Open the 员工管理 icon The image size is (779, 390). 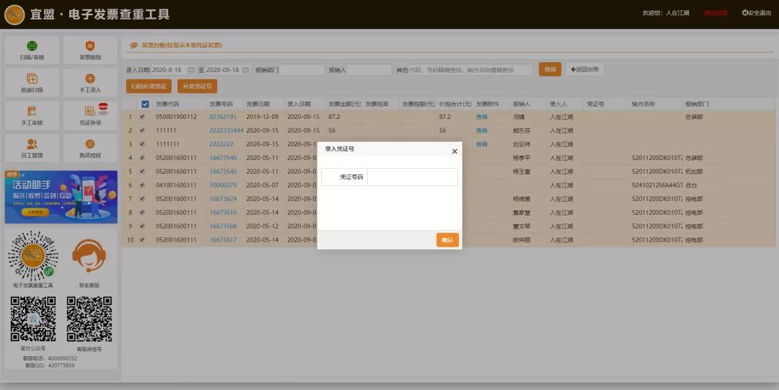pos(32,147)
